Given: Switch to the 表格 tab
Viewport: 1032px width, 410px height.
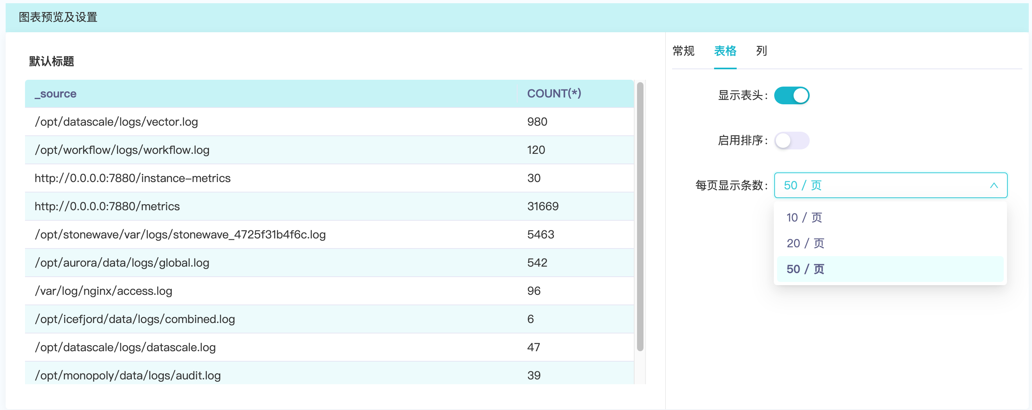Looking at the screenshot, I should [x=725, y=51].
